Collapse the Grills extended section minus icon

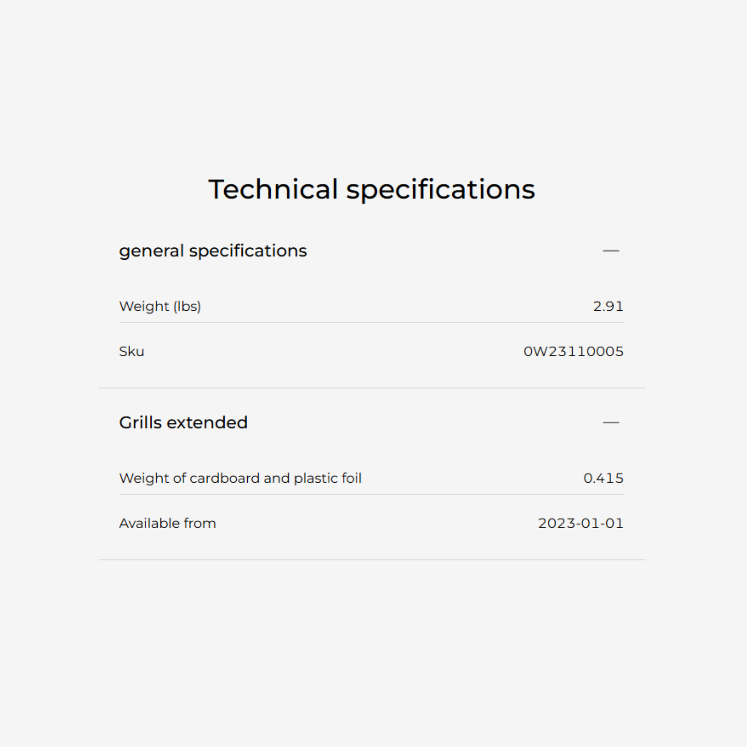tap(611, 423)
